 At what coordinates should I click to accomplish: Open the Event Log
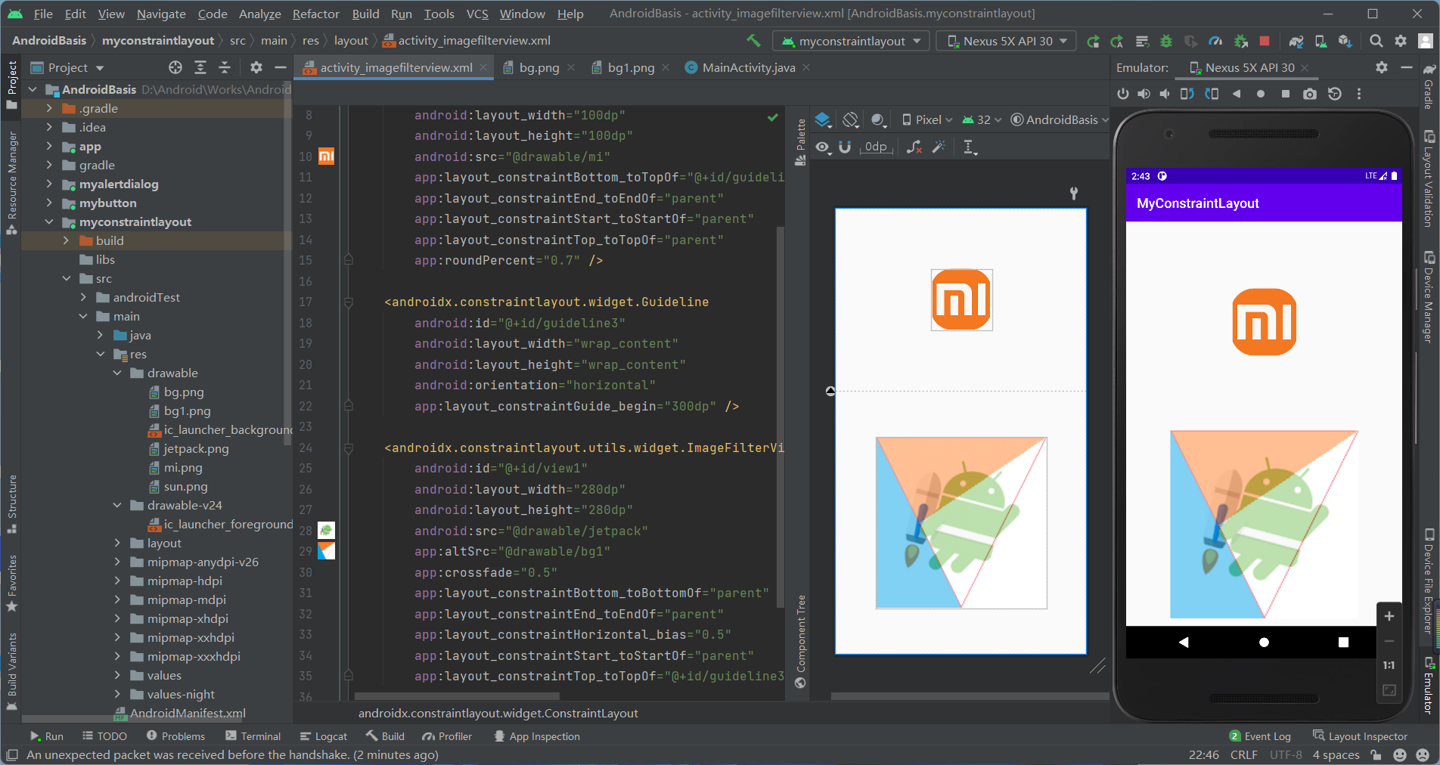pyautogui.click(x=1260, y=736)
